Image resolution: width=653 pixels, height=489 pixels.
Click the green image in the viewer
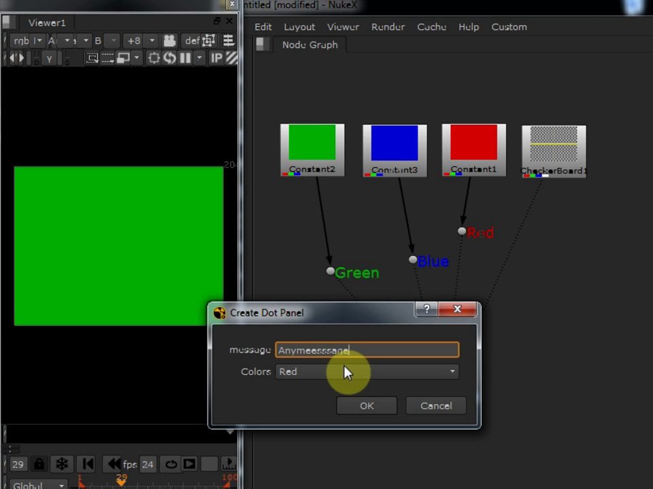click(x=118, y=245)
